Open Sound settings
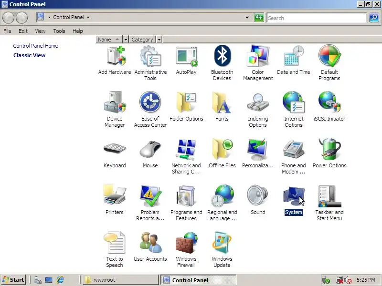 [258, 200]
